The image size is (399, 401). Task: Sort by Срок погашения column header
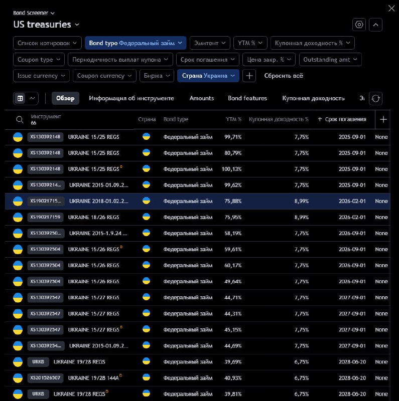click(x=345, y=119)
